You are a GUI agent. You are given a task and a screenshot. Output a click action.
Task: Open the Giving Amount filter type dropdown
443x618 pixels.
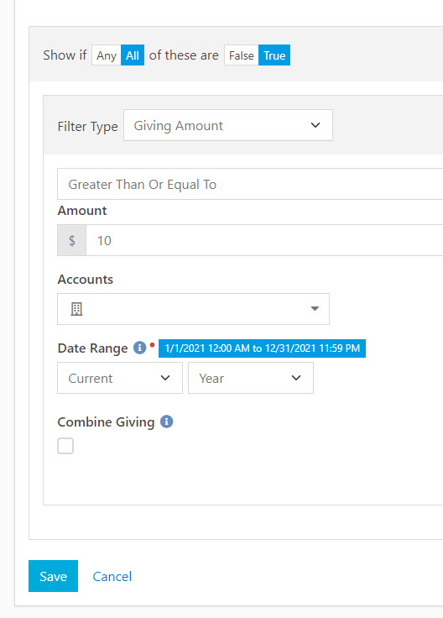point(228,125)
